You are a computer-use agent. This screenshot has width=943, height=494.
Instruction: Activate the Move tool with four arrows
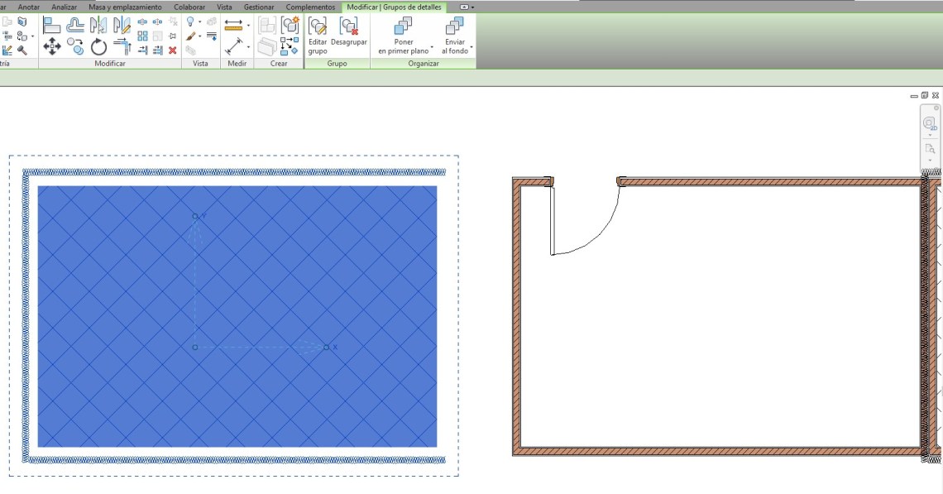52,47
